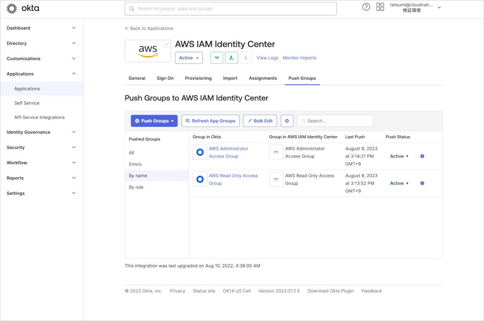Screen dimensions: 484x321
Task: Open the application Active status dropdown
Action: 189,58
